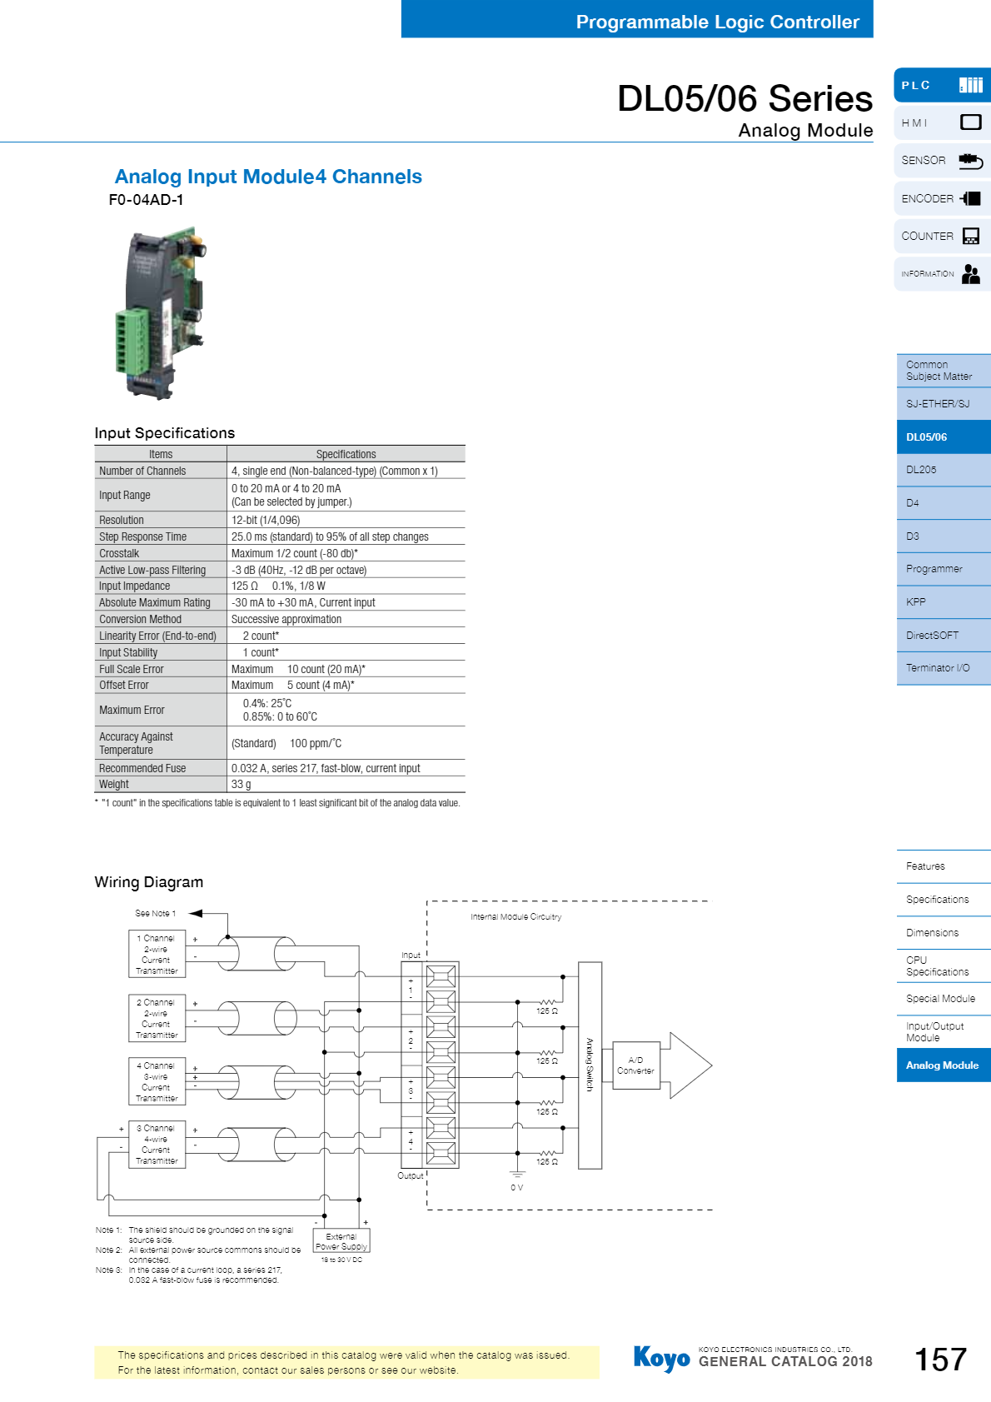Image resolution: width=991 pixels, height=1402 pixels.
Task: Jump to the Dimensions section
Action: [x=944, y=933]
